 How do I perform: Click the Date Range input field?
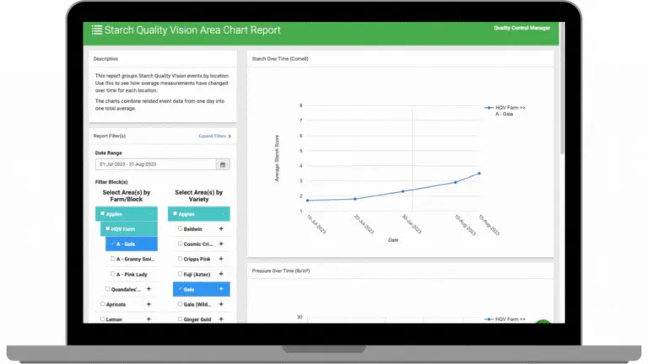click(x=156, y=164)
